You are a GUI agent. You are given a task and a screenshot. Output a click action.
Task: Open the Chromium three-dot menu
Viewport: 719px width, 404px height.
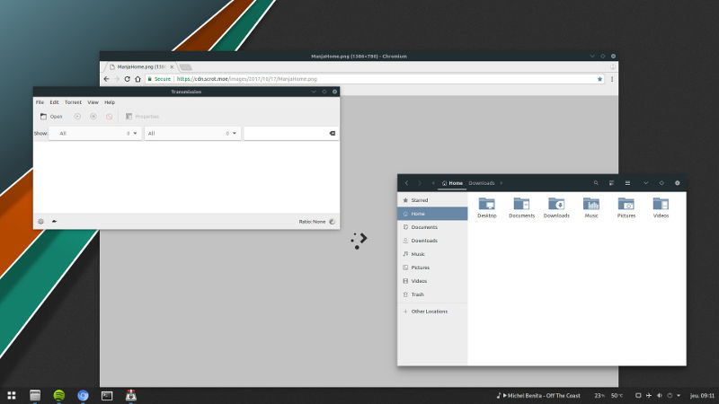(x=612, y=79)
